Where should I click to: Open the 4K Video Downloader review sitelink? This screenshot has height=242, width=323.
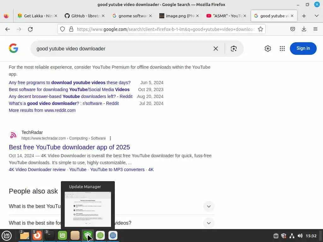[37, 170]
